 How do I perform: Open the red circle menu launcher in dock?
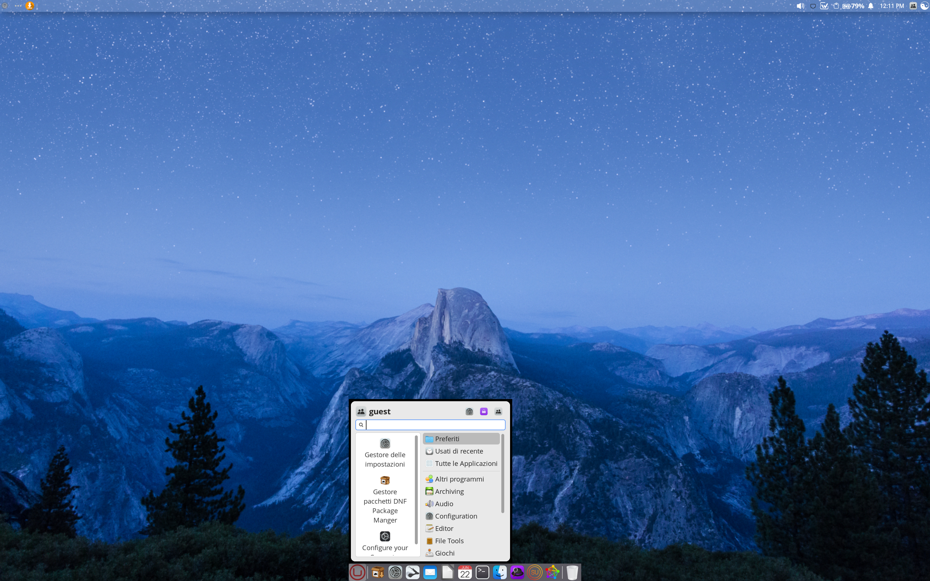357,572
